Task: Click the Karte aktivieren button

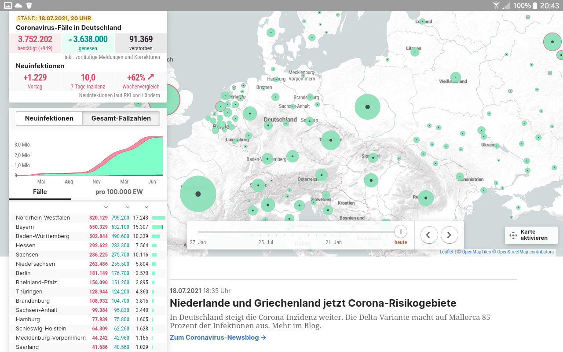Action: (531, 235)
